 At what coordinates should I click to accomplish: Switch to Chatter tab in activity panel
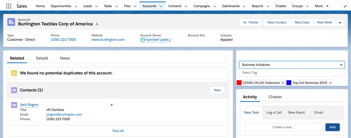coord(275,97)
